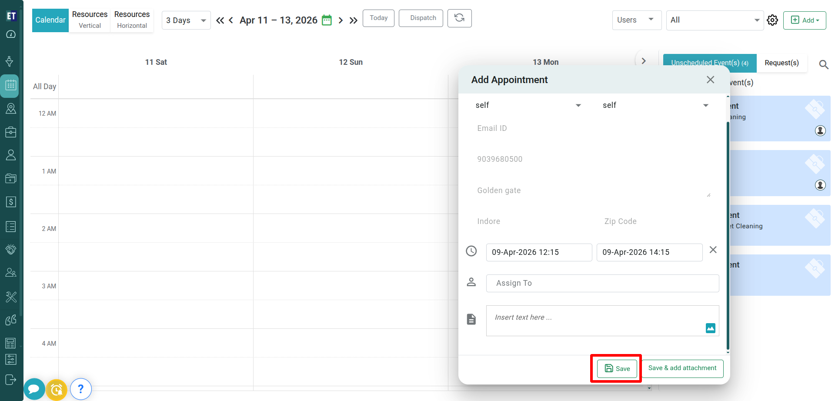Viewport: 835px width, 401px height.
Task: Click the calendar date picker icon
Action: point(327,20)
